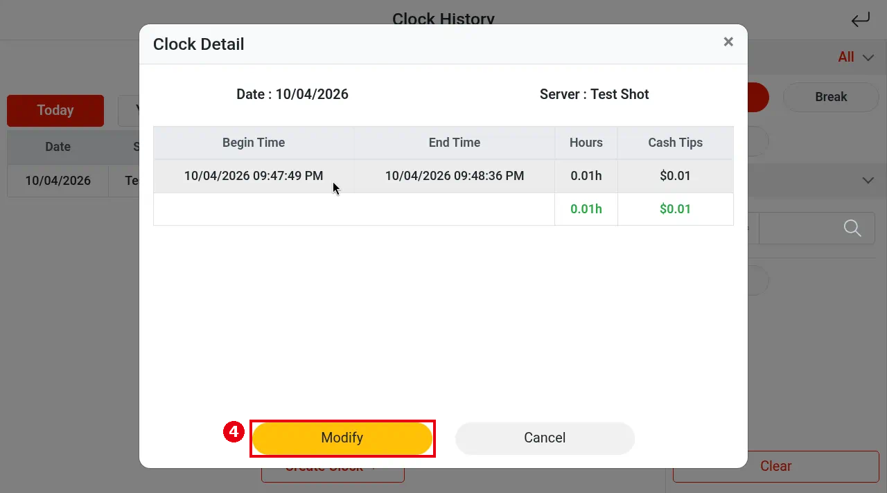887x493 pixels.
Task: Select the Today button in Clock History
Action: coord(55,110)
